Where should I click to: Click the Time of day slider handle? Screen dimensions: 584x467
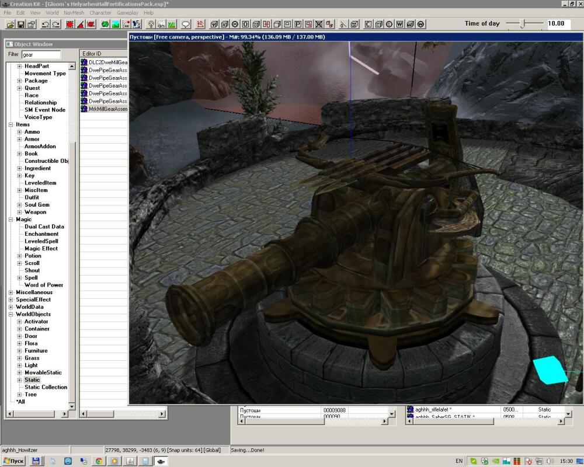[x=523, y=23]
